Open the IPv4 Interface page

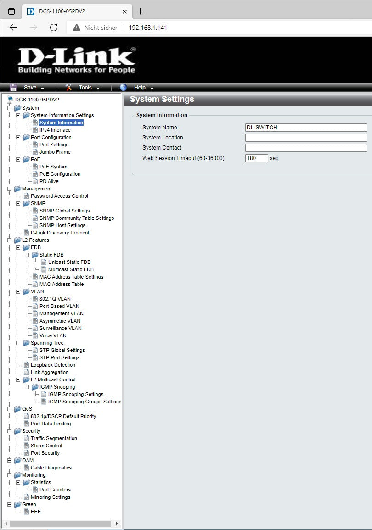pyautogui.click(x=55, y=130)
